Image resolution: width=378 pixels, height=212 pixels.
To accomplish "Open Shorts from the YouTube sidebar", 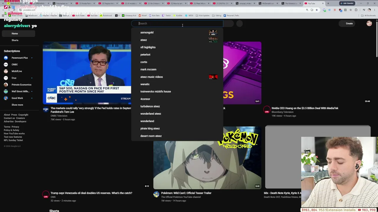I will click(x=19, y=40).
